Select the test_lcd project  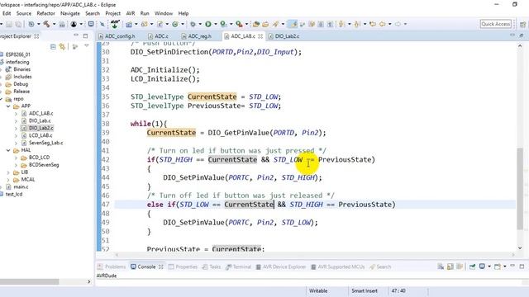pyautogui.click(x=14, y=195)
